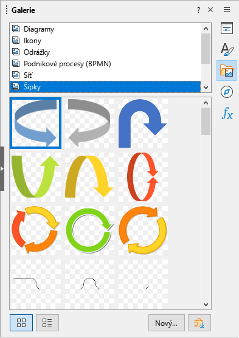Select Podnikové procesy (BPMN) theme
Screen dimensions: 239x338
(105, 64)
